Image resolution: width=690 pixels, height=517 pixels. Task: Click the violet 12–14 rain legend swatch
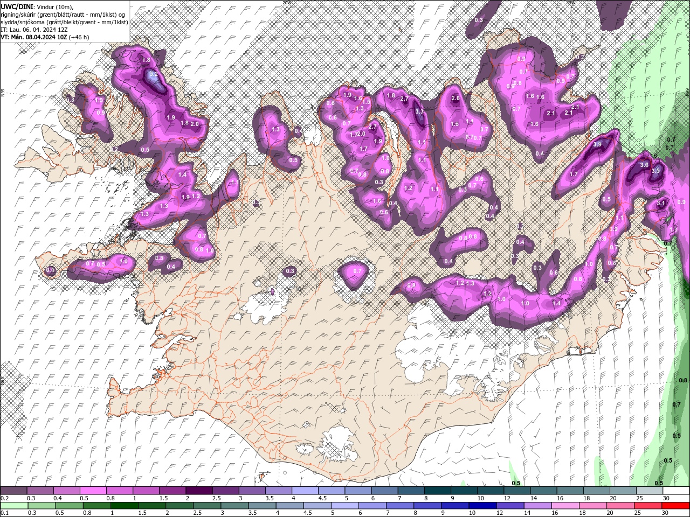coord(510,506)
